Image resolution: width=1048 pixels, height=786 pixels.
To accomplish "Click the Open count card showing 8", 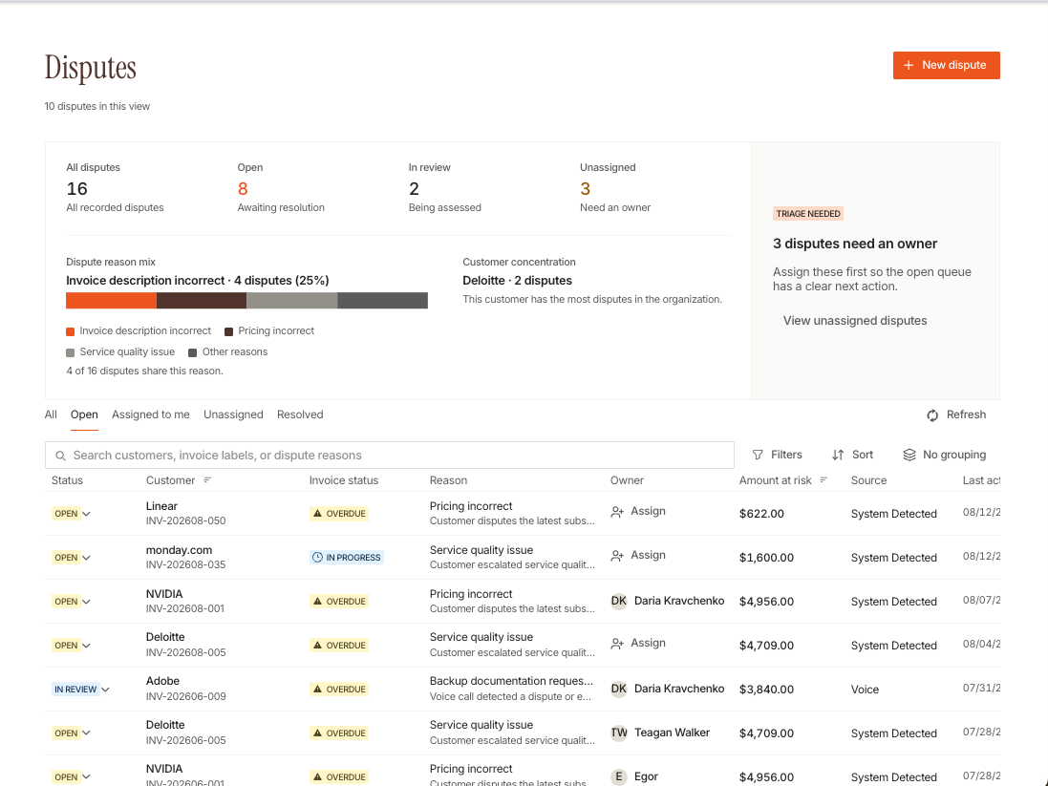I will tap(281, 188).
